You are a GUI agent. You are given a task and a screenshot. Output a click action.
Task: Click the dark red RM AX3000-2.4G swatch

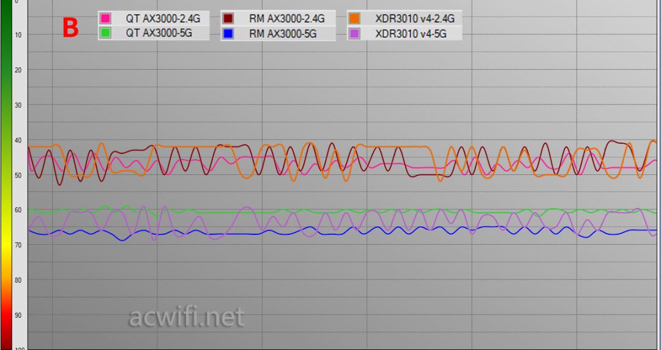coord(228,18)
